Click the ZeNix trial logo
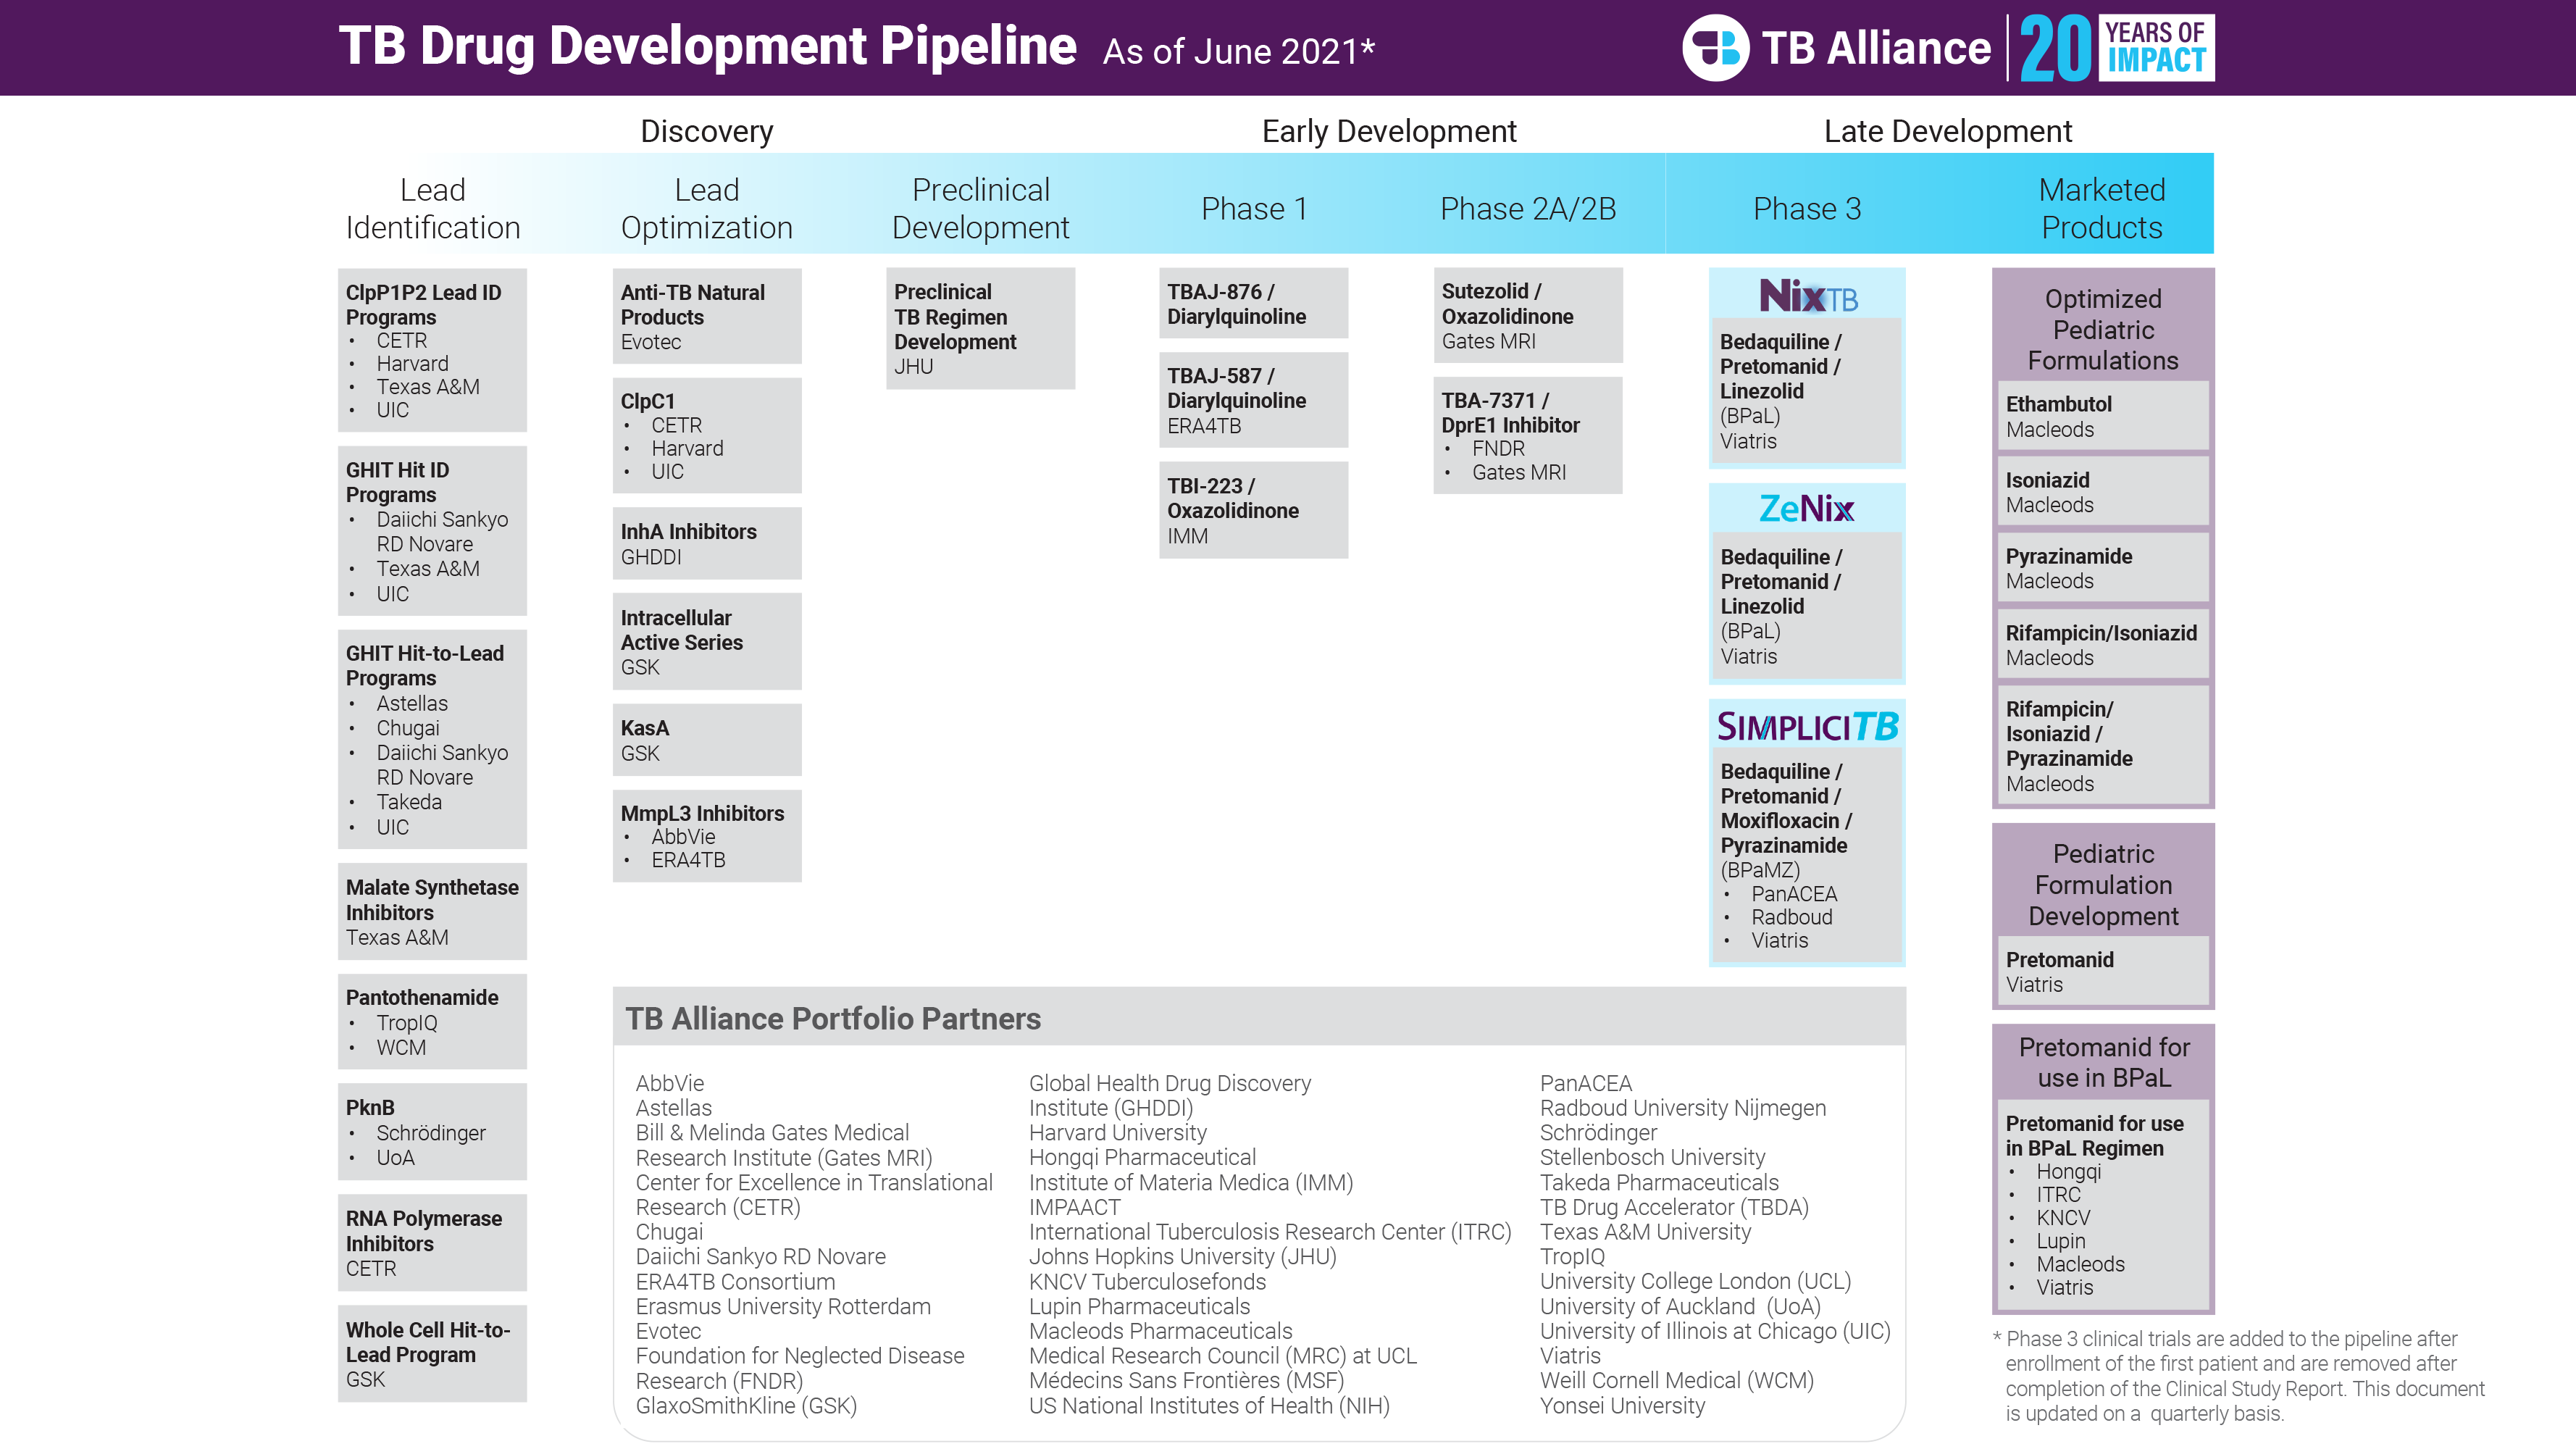Screen dimensions: 2576x1449 point(1806,509)
